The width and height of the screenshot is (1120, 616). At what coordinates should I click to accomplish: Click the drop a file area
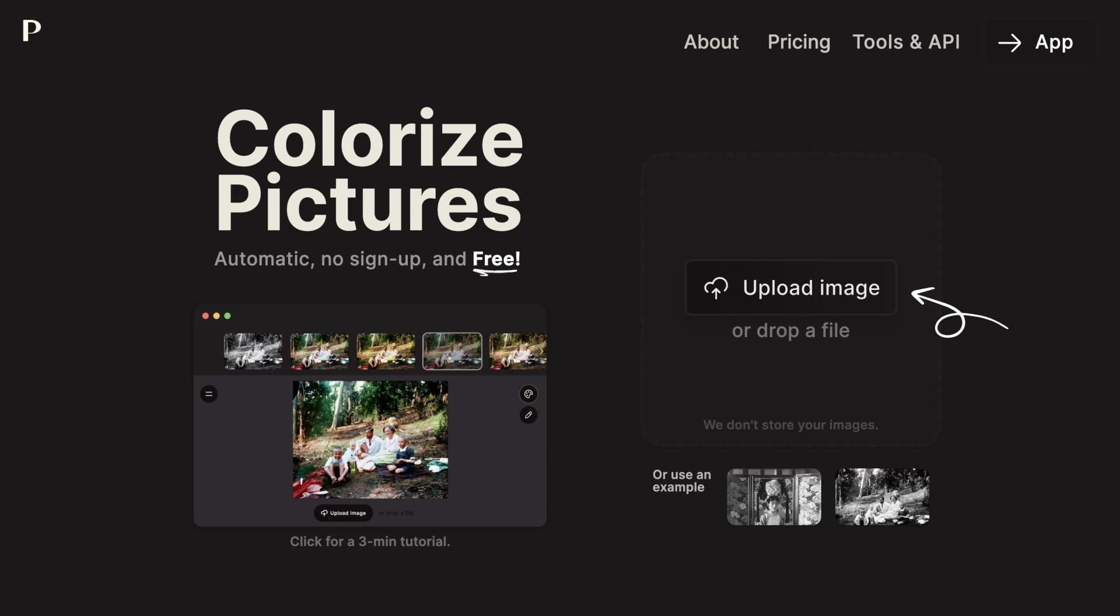click(x=790, y=330)
